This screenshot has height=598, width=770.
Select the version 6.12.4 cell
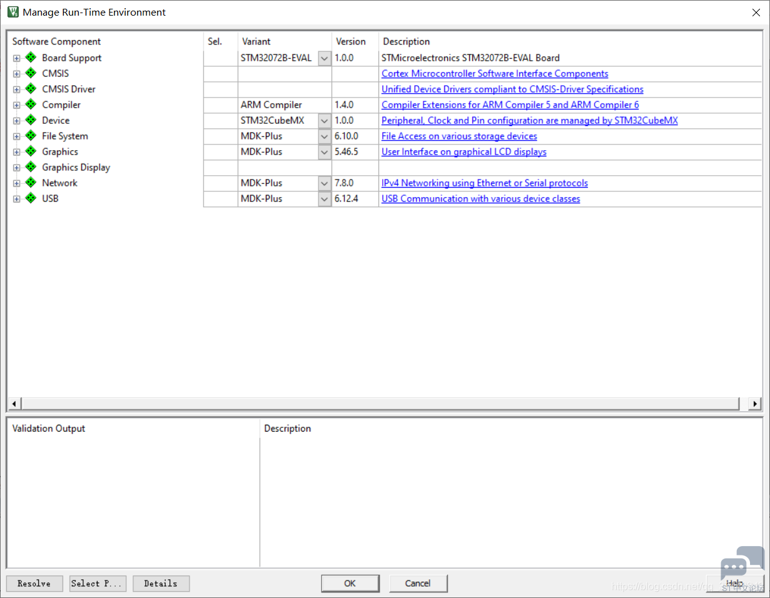355,199
